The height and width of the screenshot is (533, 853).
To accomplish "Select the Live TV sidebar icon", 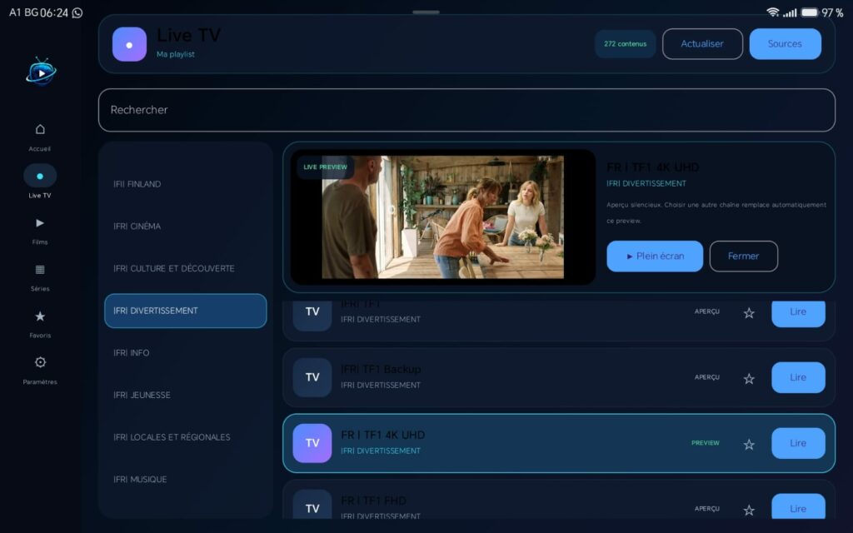I will (x=40, y=176).
